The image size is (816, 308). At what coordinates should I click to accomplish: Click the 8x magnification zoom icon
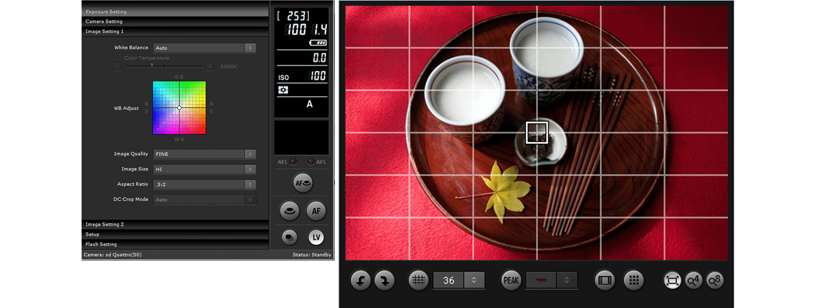(x=715, y=281)
